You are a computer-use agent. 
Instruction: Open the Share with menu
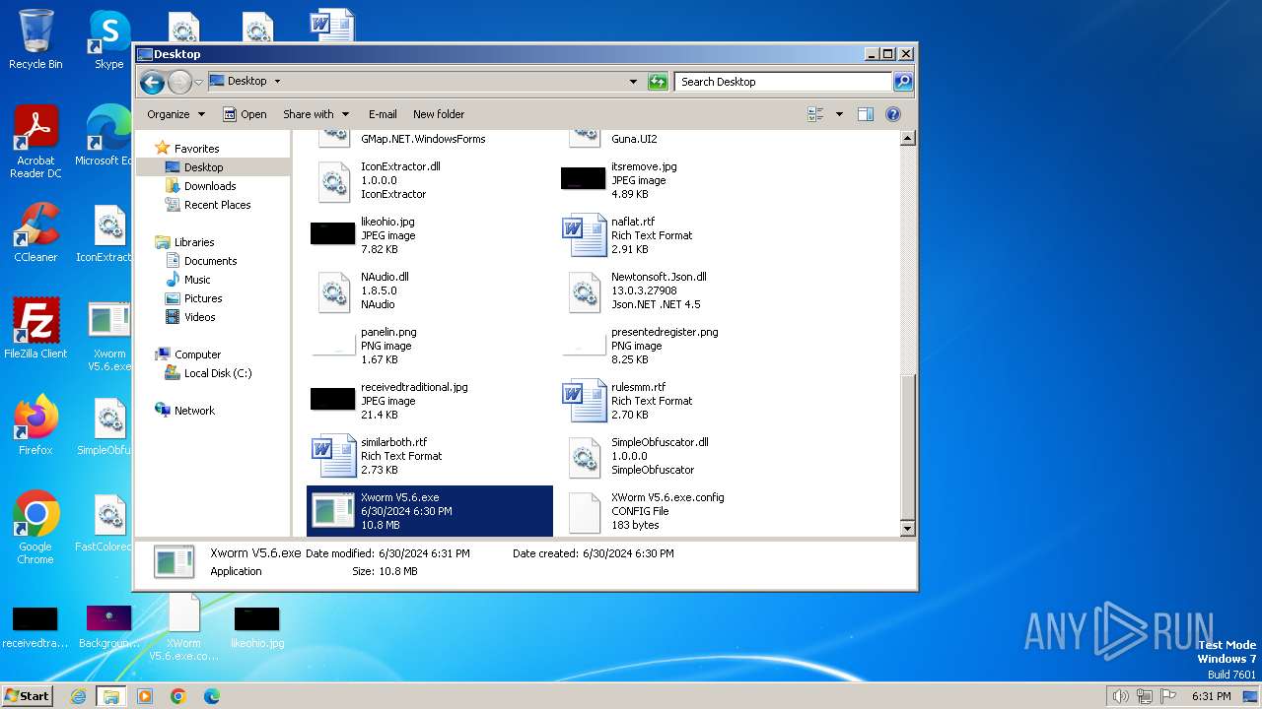(315, 114)
